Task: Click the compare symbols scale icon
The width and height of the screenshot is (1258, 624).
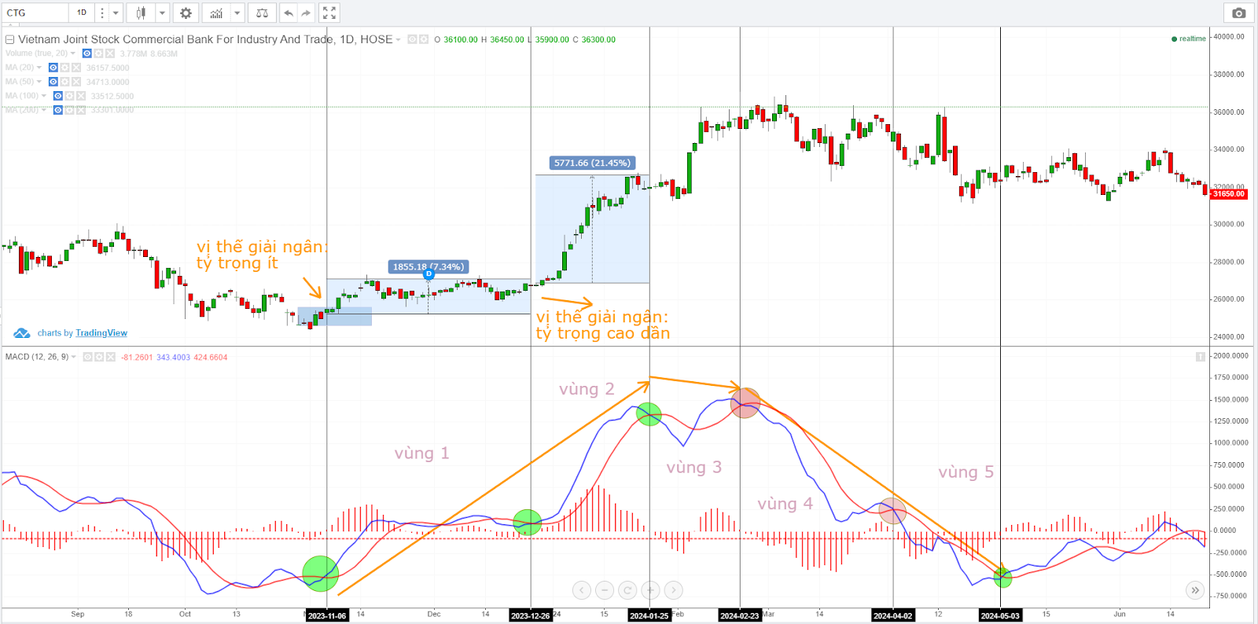Action: coord(262,13)
